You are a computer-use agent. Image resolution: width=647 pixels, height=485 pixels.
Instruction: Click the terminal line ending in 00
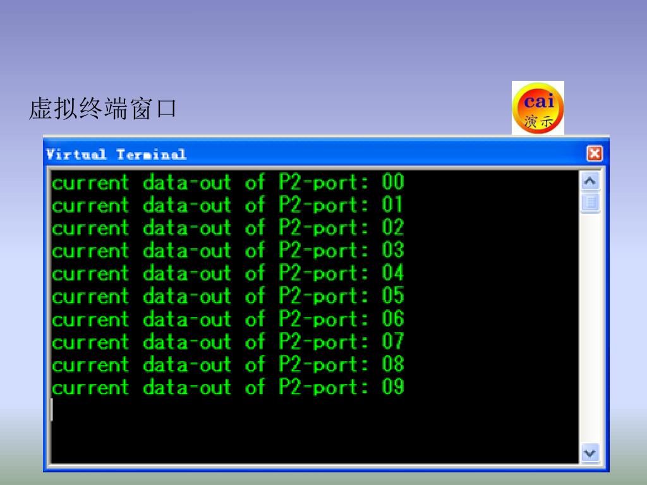[227, 183]
